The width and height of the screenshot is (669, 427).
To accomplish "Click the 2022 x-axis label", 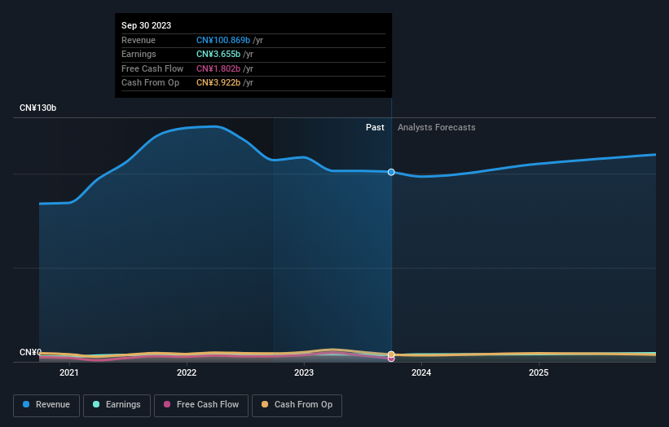I will click(x=187, y=373).
